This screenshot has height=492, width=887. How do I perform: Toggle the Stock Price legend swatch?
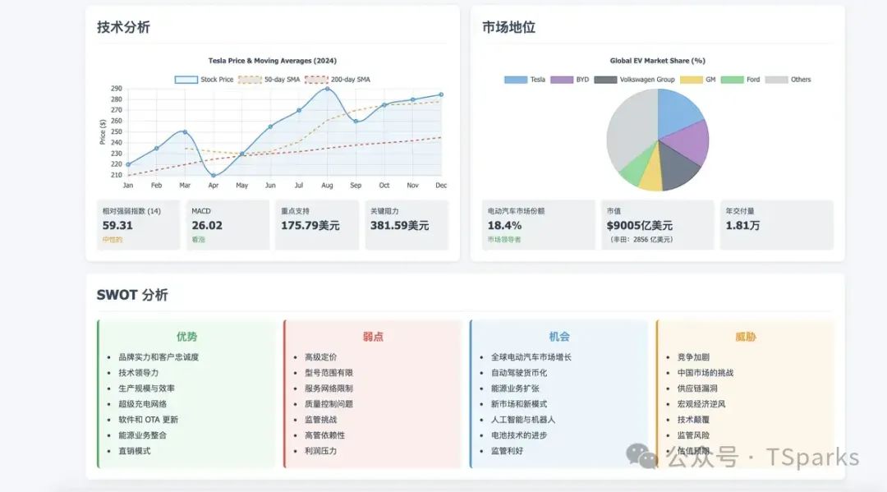[x=186, y=80]
